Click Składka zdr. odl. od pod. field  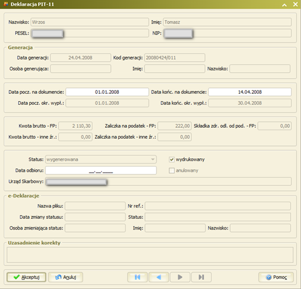point(275,126)
